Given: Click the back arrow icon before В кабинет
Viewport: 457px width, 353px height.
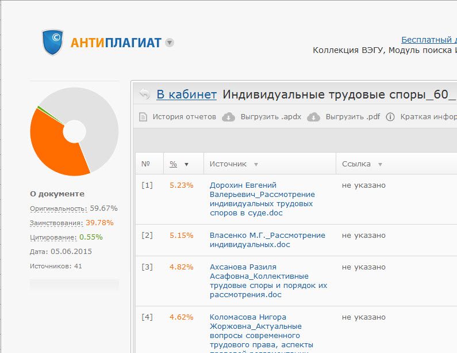Looking at the screenshot, I should (144, 94).
